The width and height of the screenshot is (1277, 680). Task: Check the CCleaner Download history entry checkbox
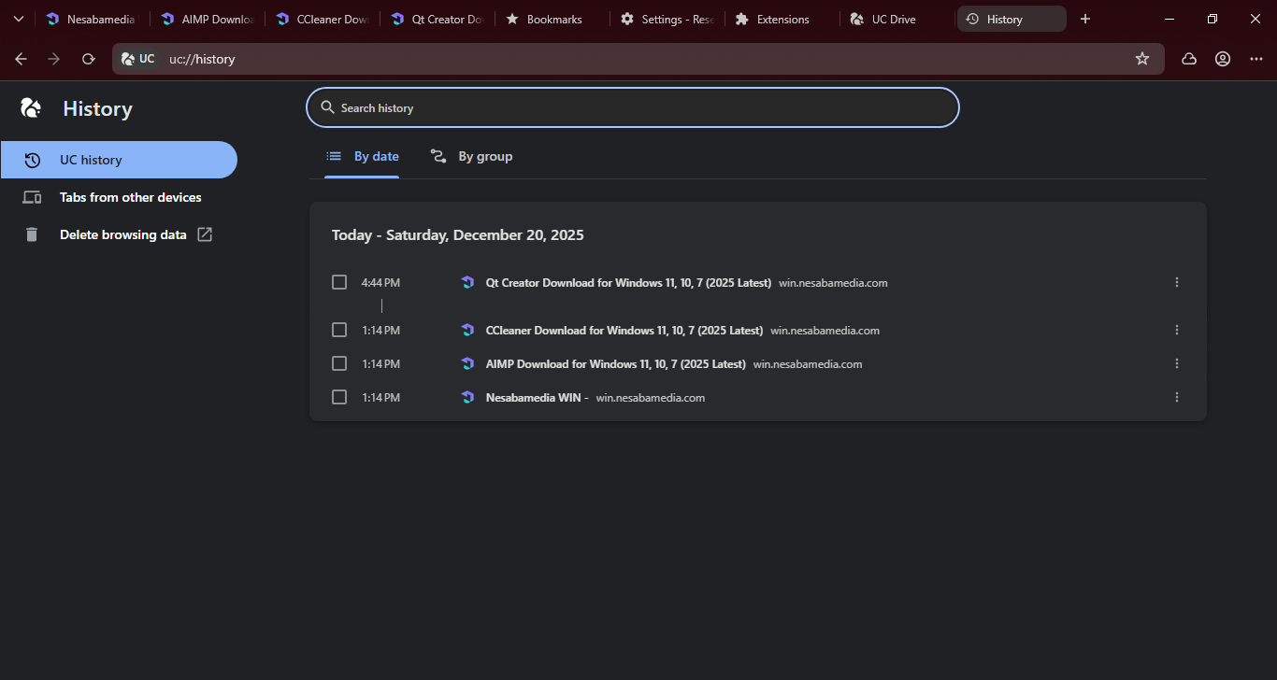pyautogui.click(x=339, y=330)
